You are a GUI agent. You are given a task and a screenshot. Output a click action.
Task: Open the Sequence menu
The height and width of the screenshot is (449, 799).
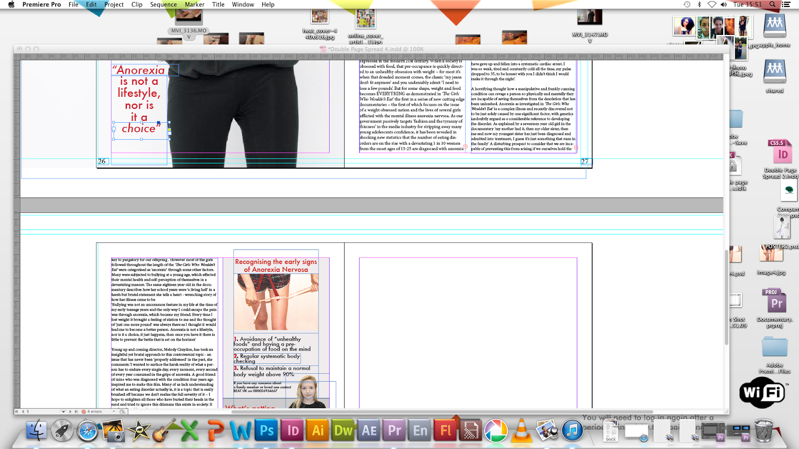click(x=163, y=4)
